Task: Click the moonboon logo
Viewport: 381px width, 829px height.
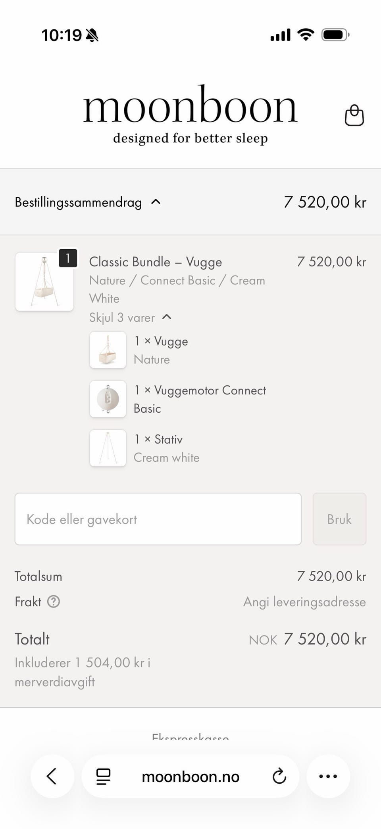Action: click(190, 115)
